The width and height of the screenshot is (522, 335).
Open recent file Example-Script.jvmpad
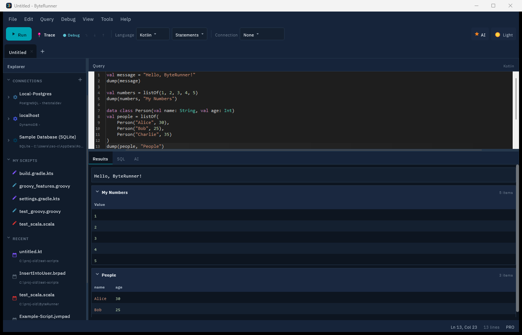[x=45, y=316]
